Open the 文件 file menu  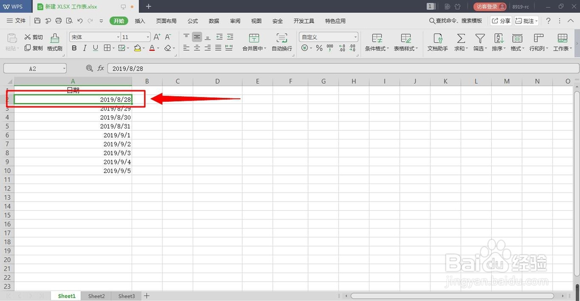click(16, 21)
